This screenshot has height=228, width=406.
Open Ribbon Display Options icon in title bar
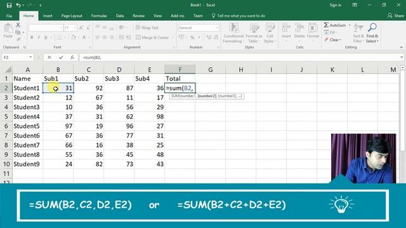pos(355,5)
